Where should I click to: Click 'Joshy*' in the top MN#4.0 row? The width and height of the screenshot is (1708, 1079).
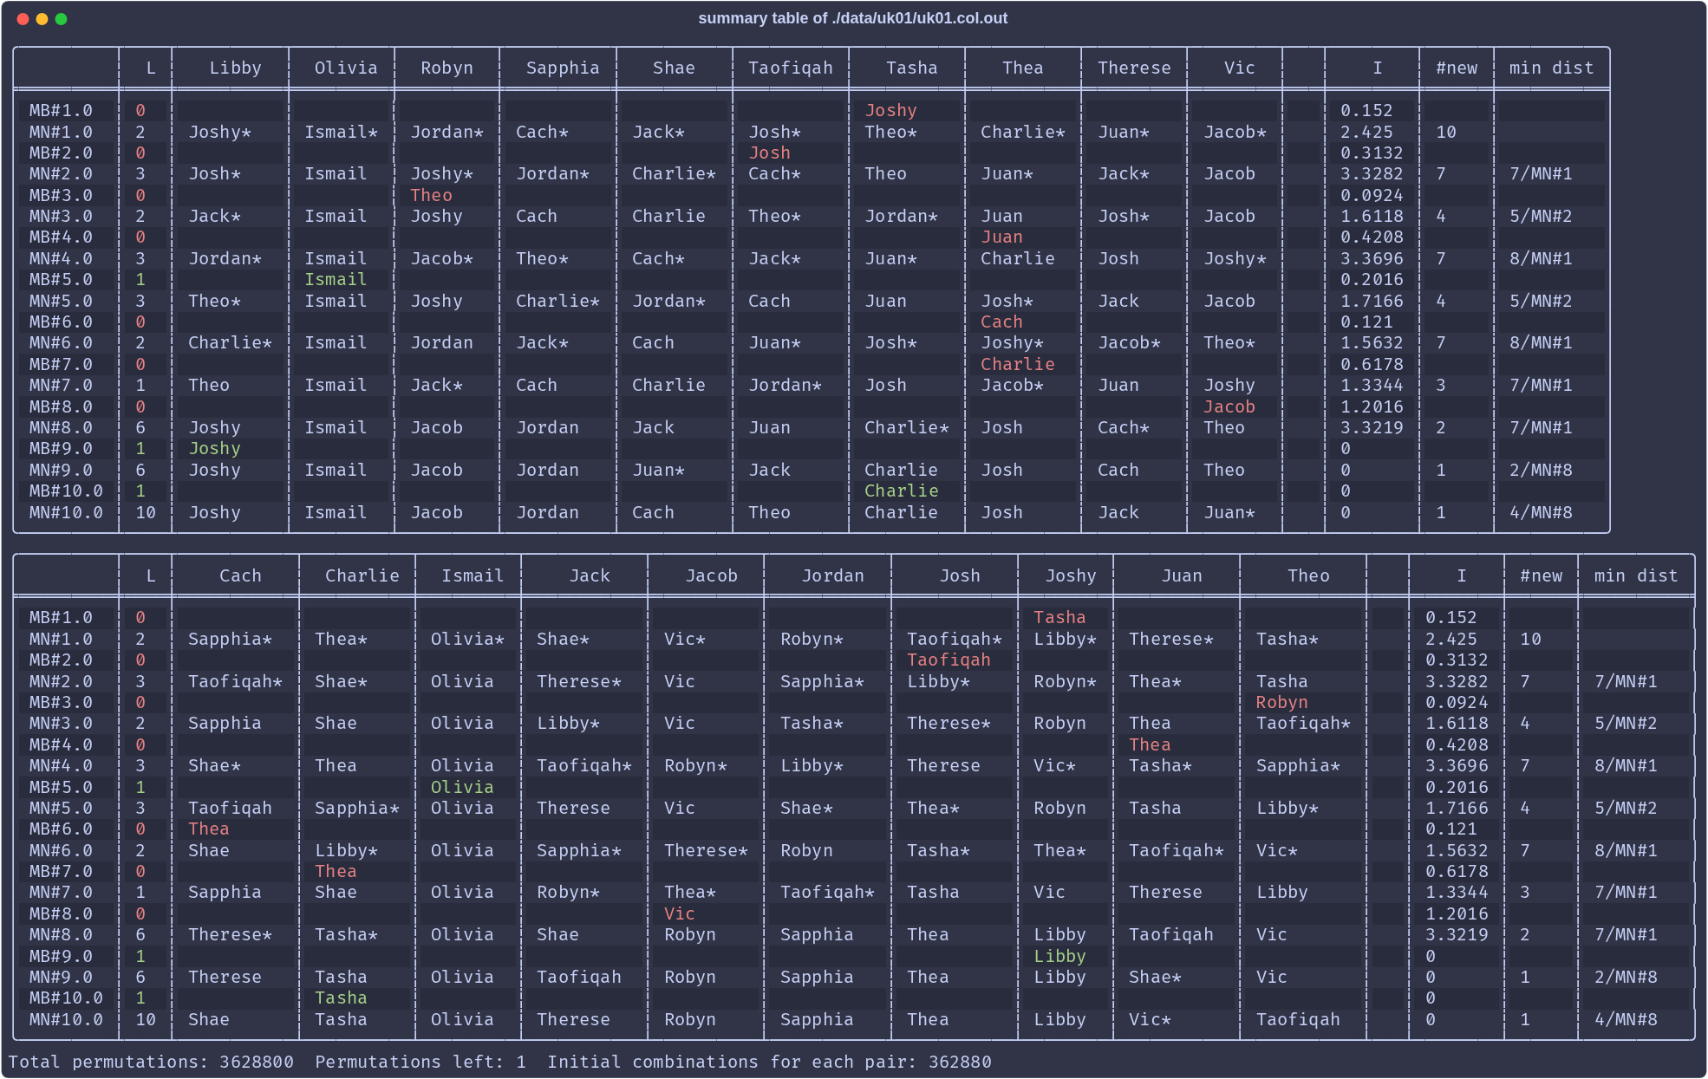point(1235,258)
